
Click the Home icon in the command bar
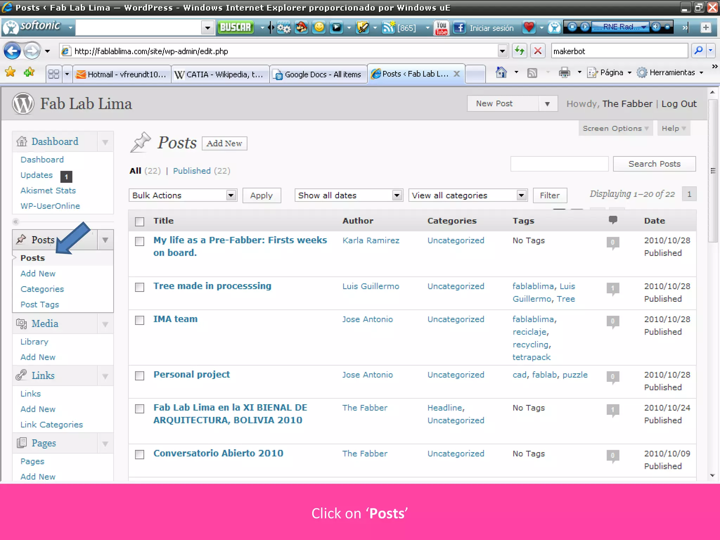[x=501, y=73]
